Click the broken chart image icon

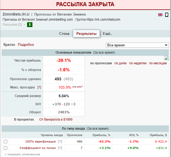coord(167,58)
